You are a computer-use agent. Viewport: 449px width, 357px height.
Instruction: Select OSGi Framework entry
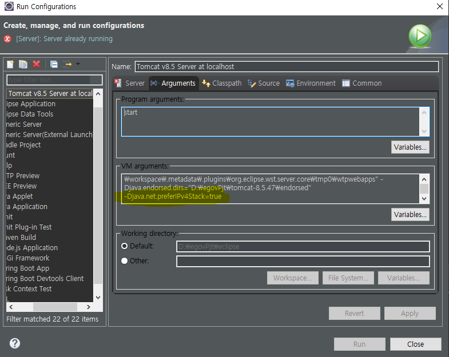[28, 258]
